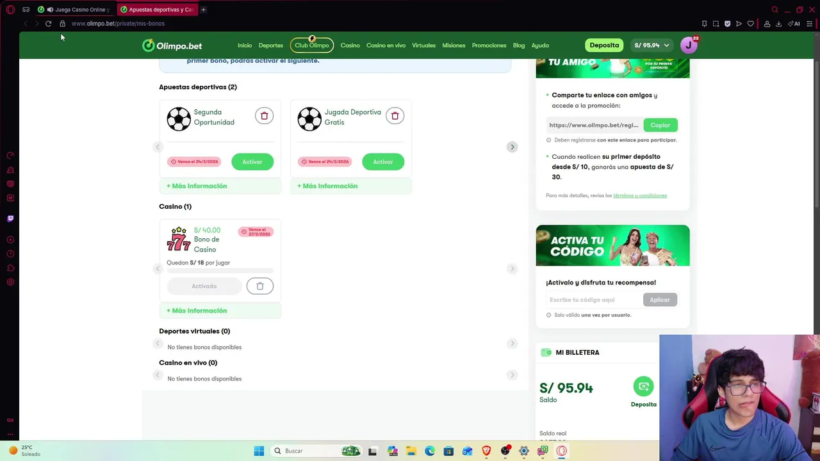Open the browser search magnifier in title bar
The image size is (820, 461).
[x=775, y=10]
